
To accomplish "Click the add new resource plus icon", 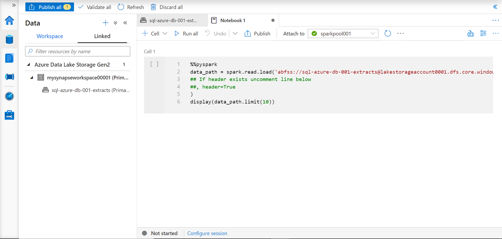I will point(105,23).
